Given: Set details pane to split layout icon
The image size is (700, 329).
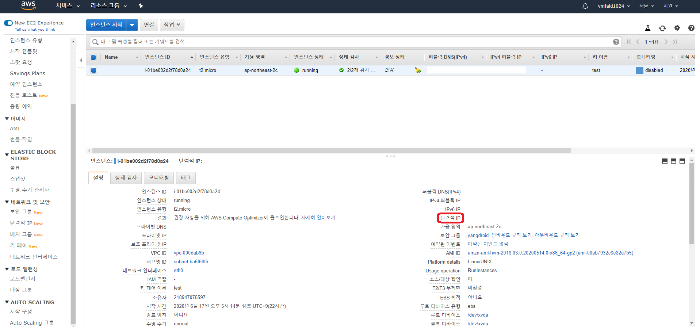Looking at the screenshot, I should tap(673, 161).
